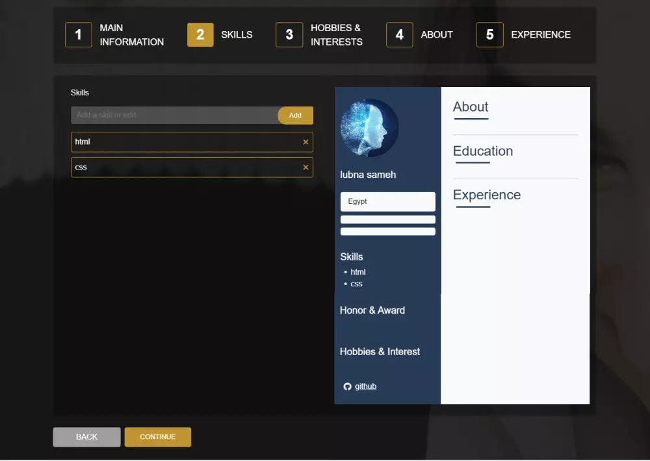Click the name 'lubna sameh' in the preview
The height and width of the screenshot is (461, 650).
(368, 175)
